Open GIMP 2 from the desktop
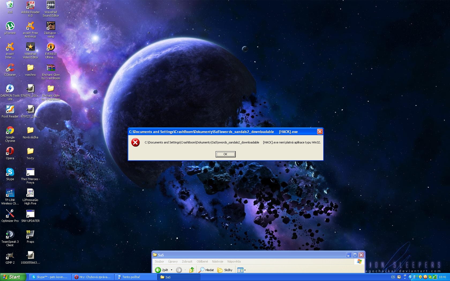450x281 pixels. click(10, 255)
